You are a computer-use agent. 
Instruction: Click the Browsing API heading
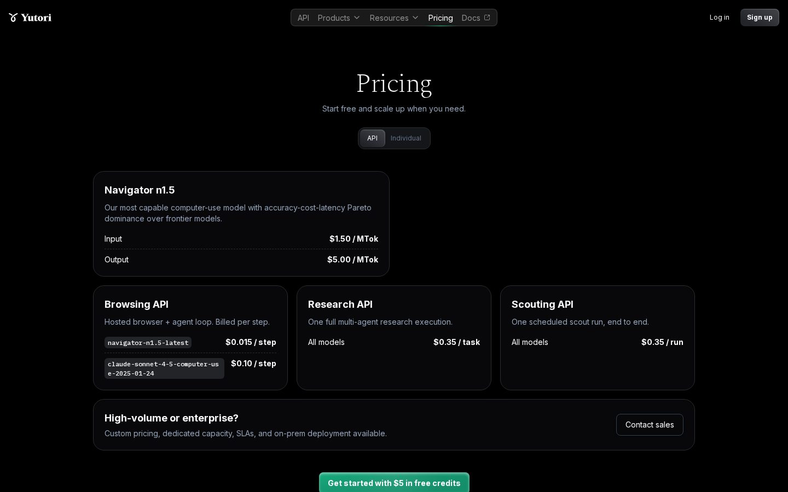click(136, 304)
